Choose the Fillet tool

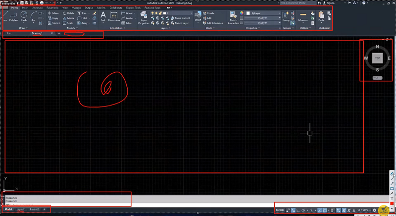(82, 18)
